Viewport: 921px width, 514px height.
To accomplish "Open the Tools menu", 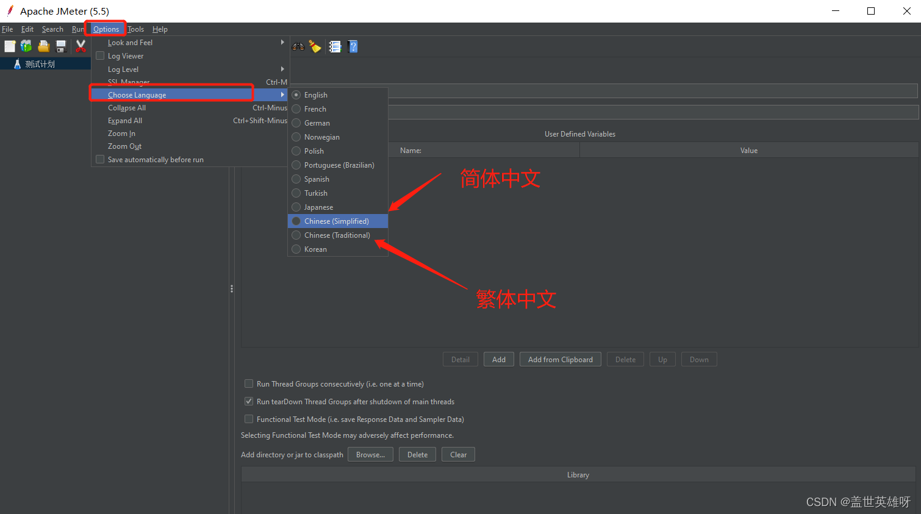I will click(136, 29).
